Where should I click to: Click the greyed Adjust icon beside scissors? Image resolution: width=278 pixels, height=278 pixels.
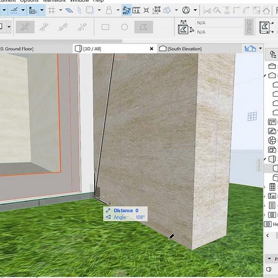coord(217,10)
